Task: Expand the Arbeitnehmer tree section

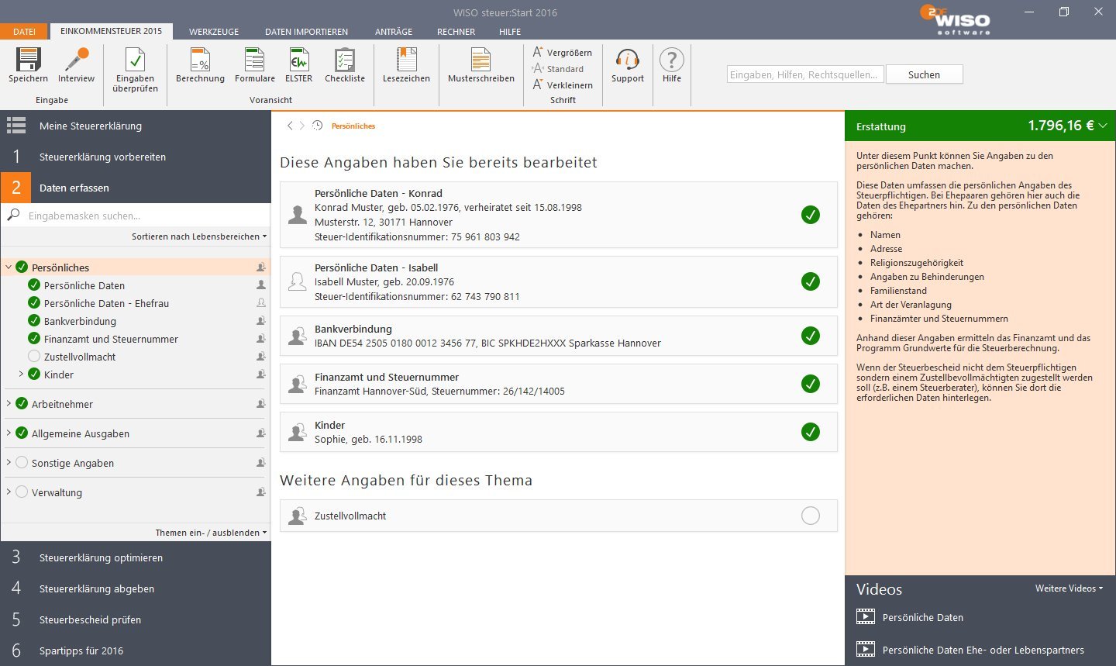Action: tap(9, 404)
